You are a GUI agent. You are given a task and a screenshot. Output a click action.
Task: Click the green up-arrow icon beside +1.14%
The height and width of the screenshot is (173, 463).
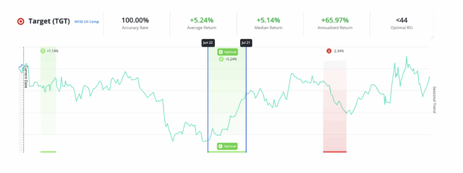[x=43, y=51]
